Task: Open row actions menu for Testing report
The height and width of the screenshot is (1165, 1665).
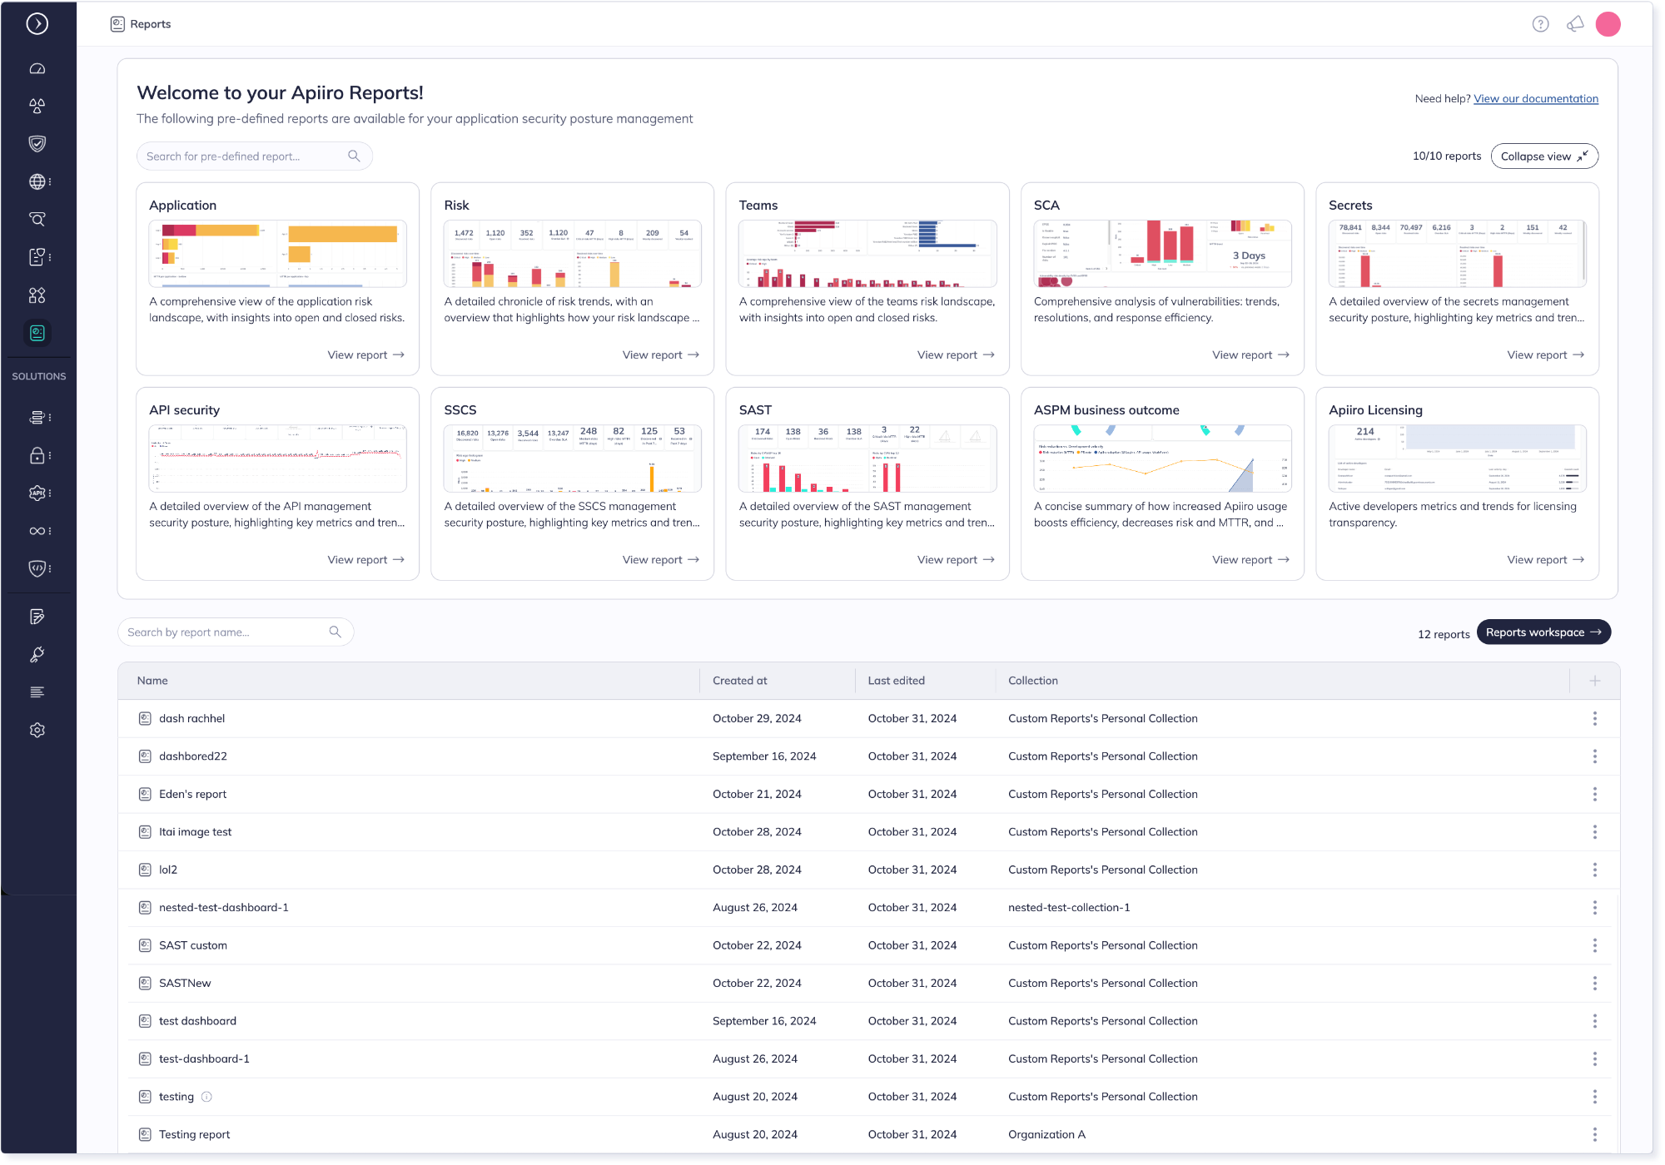Action: point(1595,1134)
